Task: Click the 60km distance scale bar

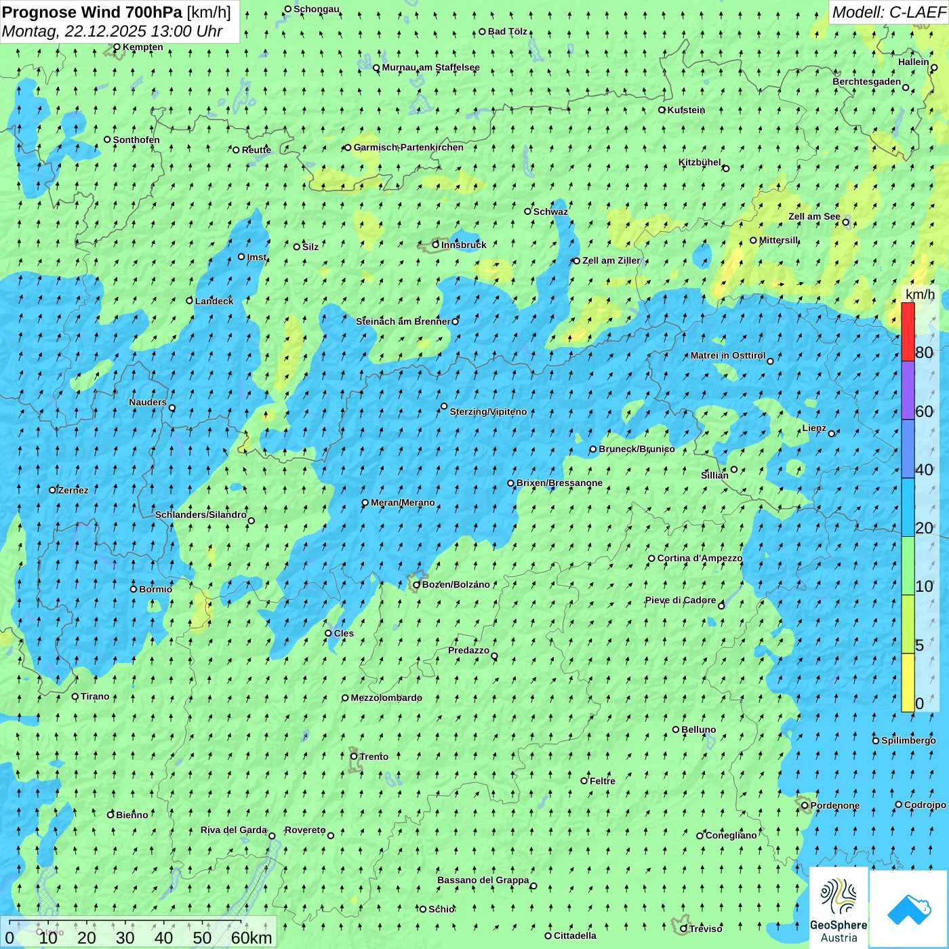Action: (125, 922)
